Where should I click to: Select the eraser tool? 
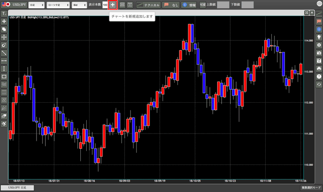click(x=4, y=116)
